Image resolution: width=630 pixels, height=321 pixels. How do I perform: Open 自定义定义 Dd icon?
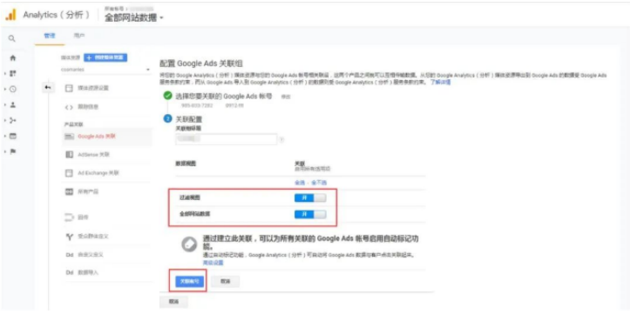[69, 255]
